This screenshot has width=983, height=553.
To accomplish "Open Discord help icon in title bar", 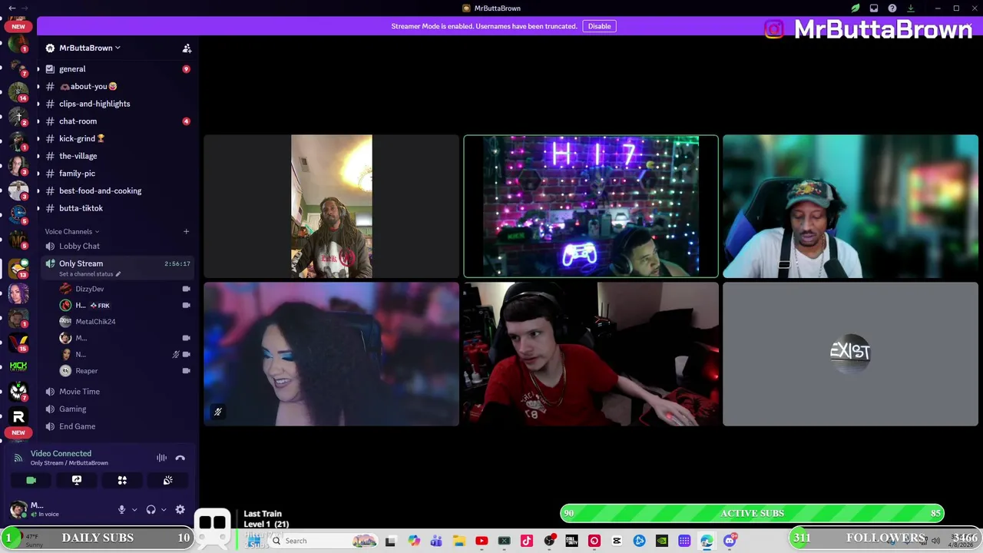I will 892,8.
